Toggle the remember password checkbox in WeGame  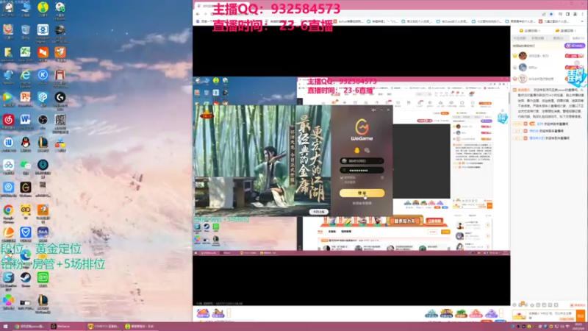tap(342, 177)
